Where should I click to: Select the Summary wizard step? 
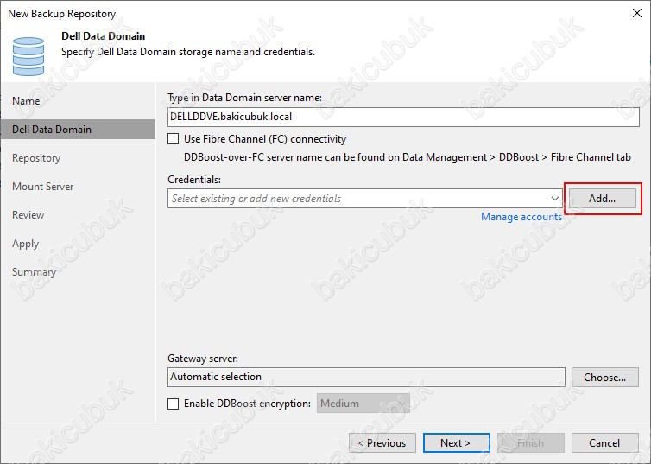[34, 272]
